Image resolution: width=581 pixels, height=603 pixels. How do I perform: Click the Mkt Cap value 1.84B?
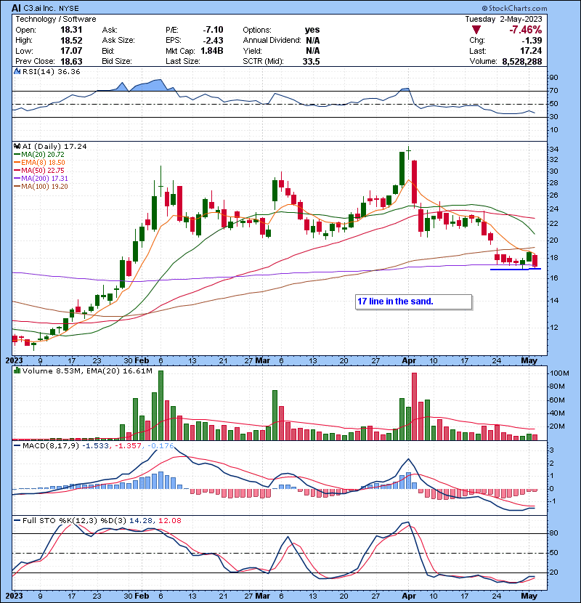click(212, 51)
